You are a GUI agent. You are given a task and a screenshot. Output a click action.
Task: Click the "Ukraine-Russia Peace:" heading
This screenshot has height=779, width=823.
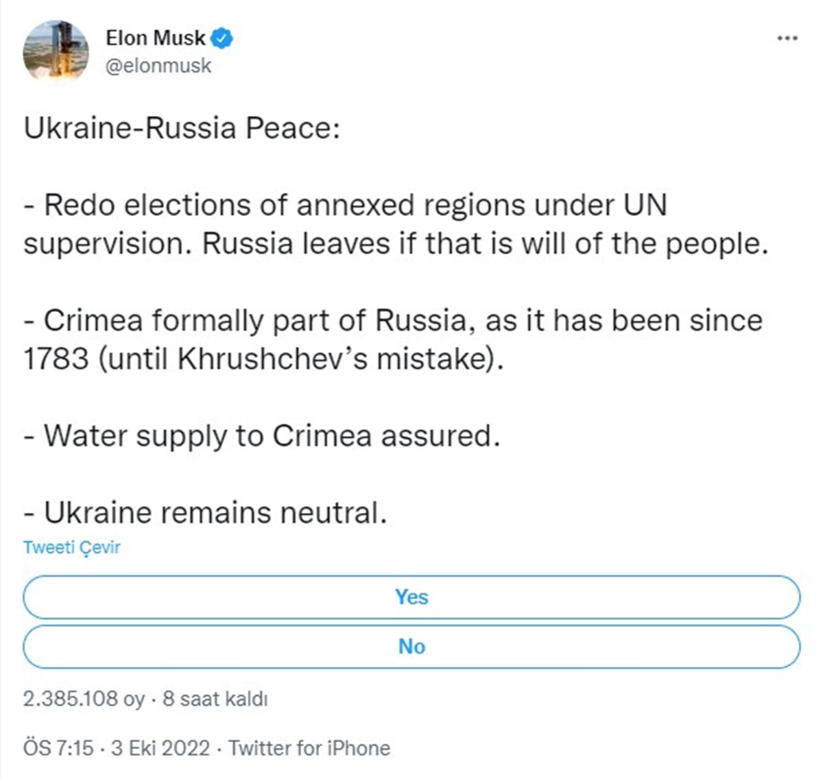click(x=180, y=128)
